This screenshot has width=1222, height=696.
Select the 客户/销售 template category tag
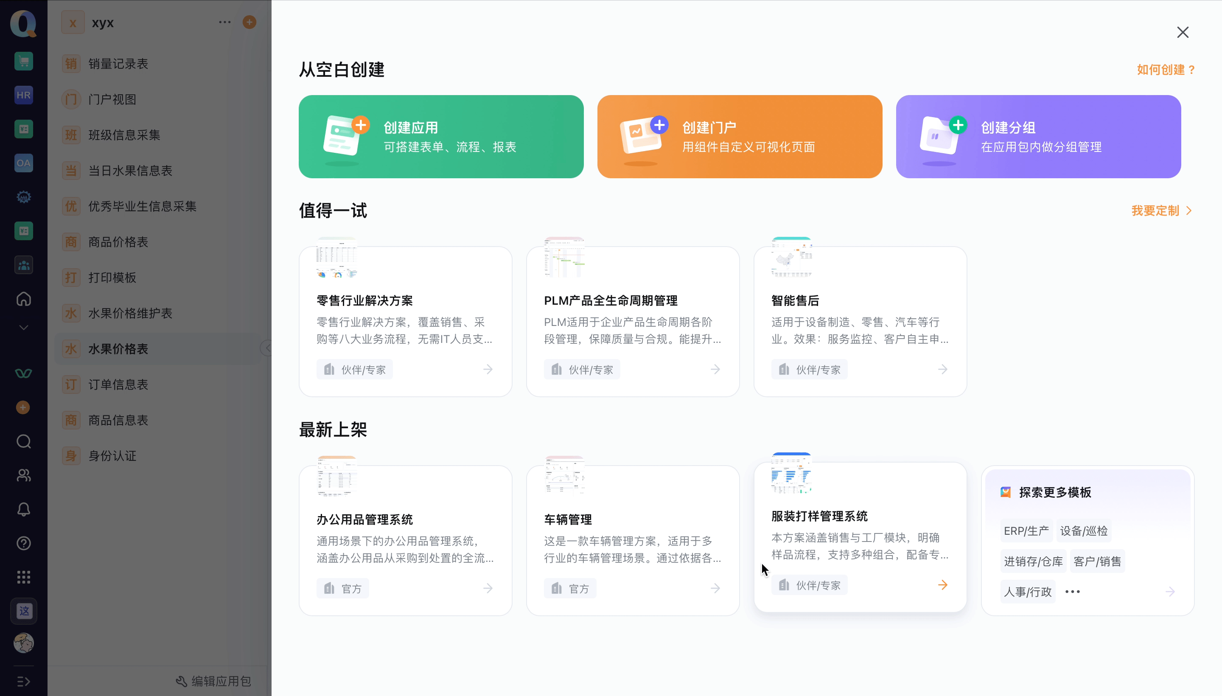1097,561
